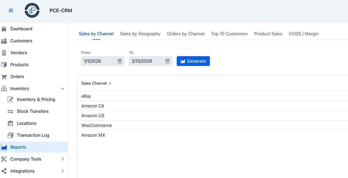Expand the Integrations submenu chevron
This screenshot has width=348, height=178.
pyautogui.click(x=63, y=171)
